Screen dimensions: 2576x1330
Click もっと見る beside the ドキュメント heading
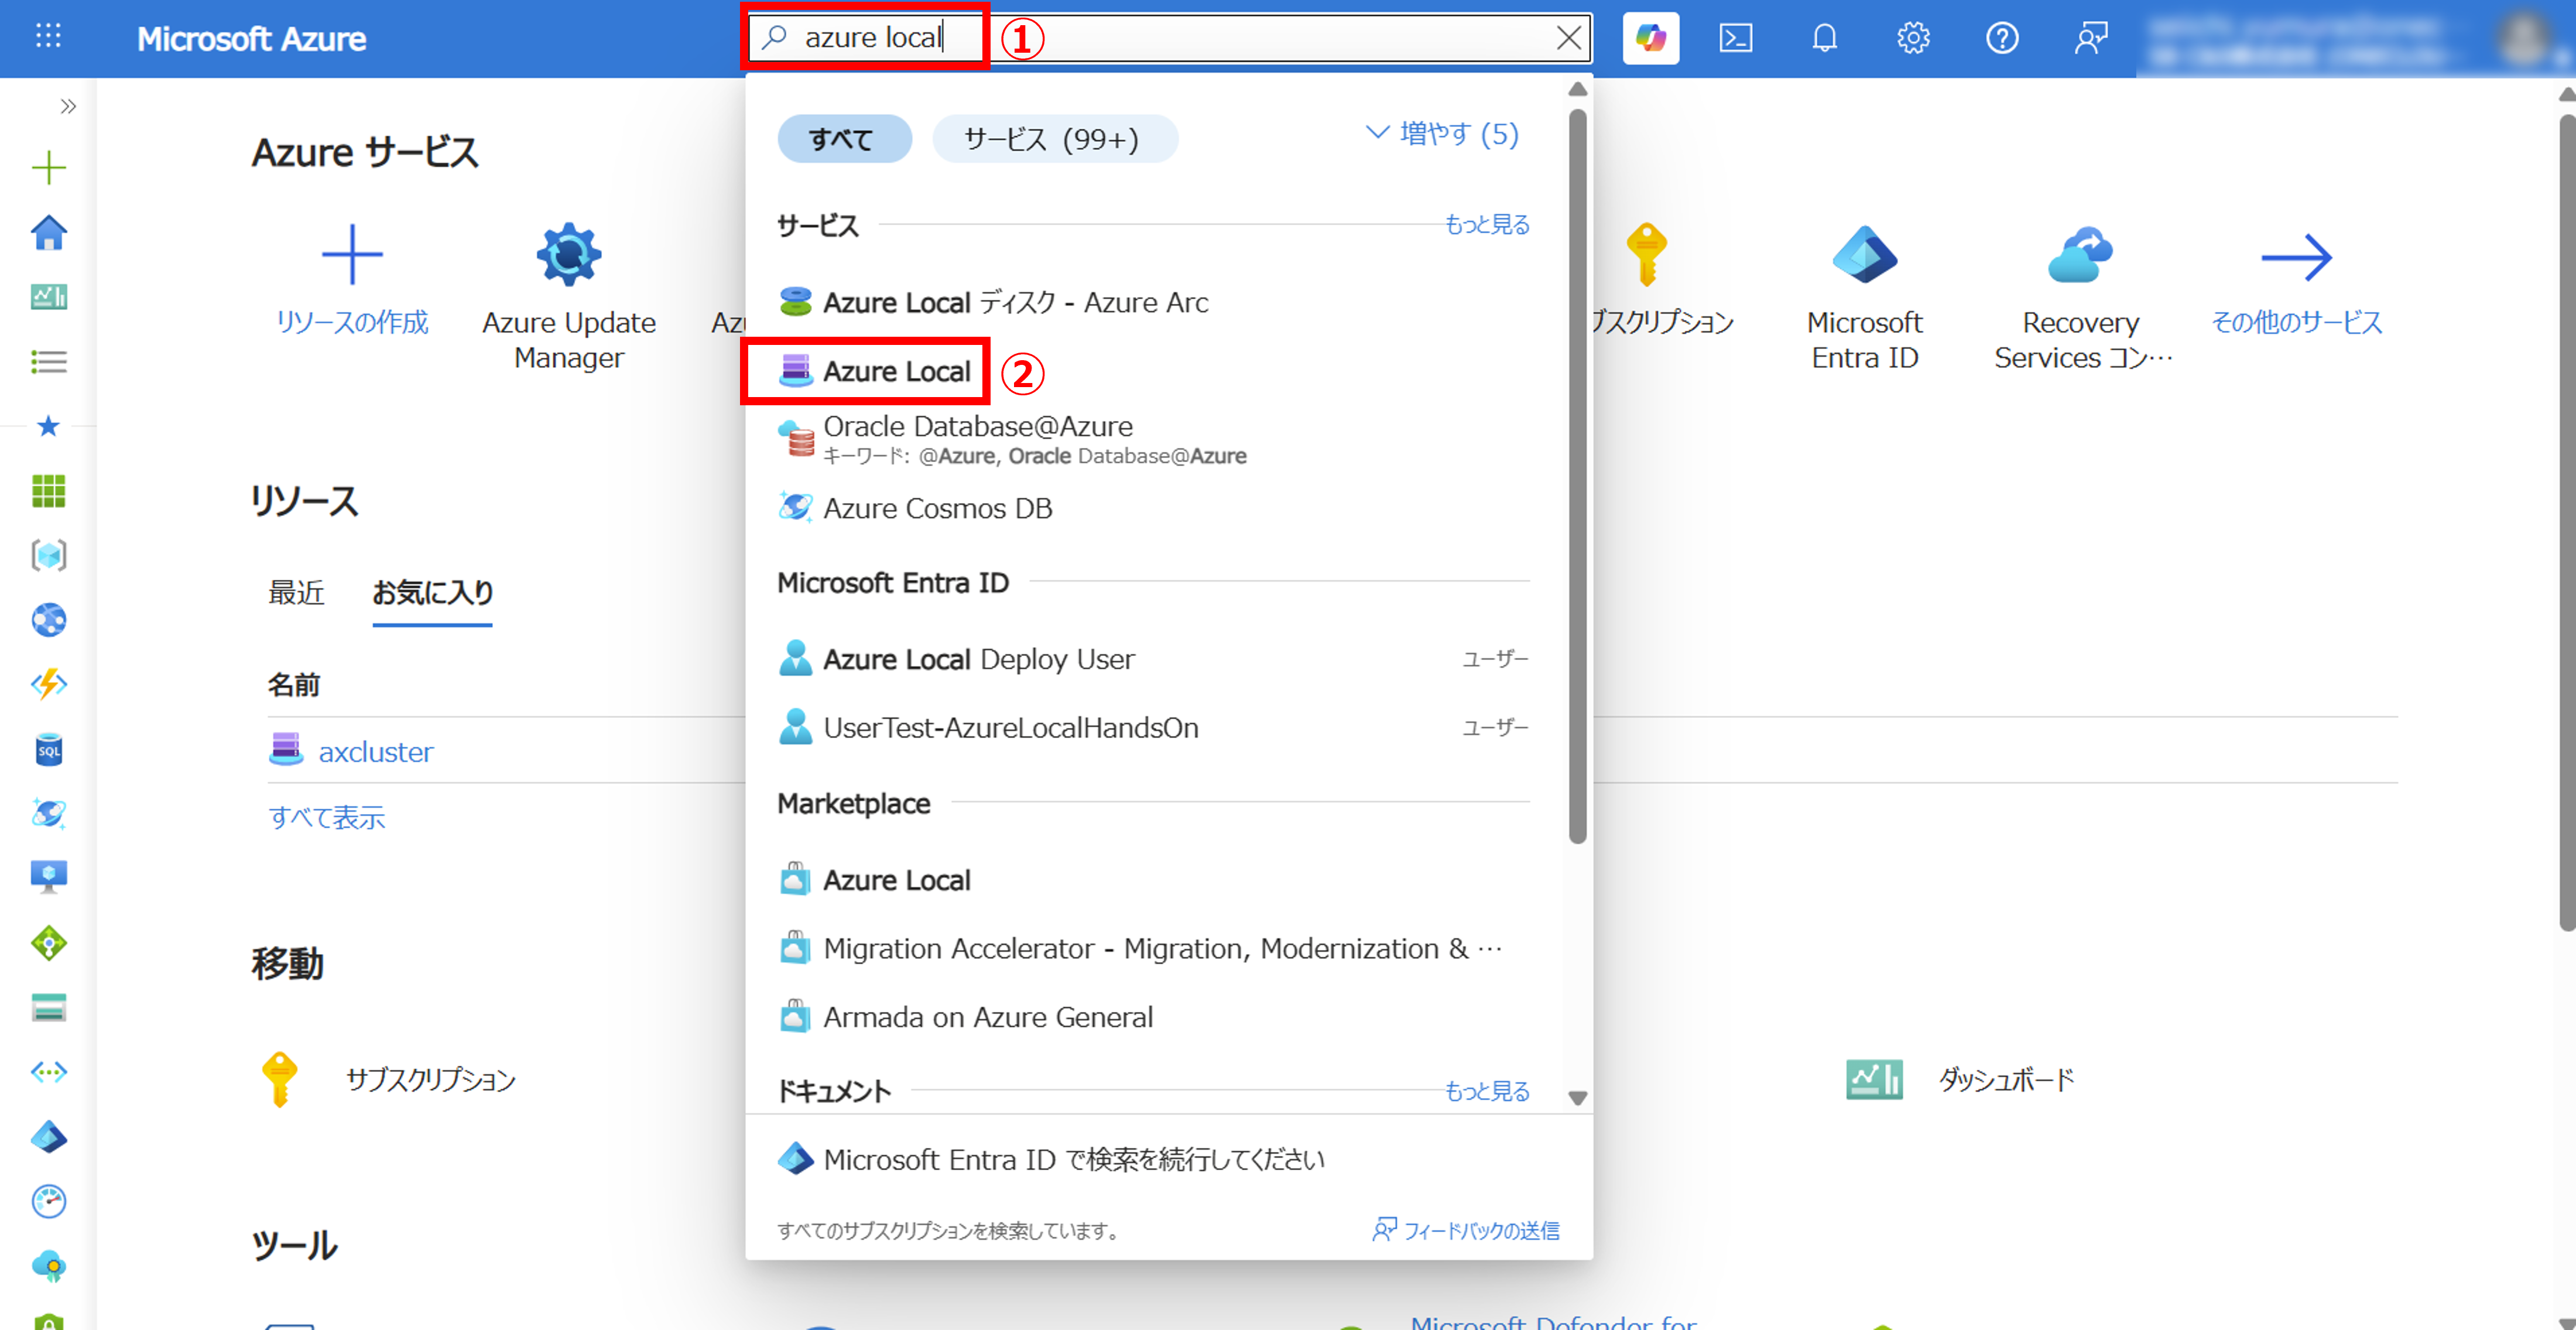[x=1487, y=1091]
